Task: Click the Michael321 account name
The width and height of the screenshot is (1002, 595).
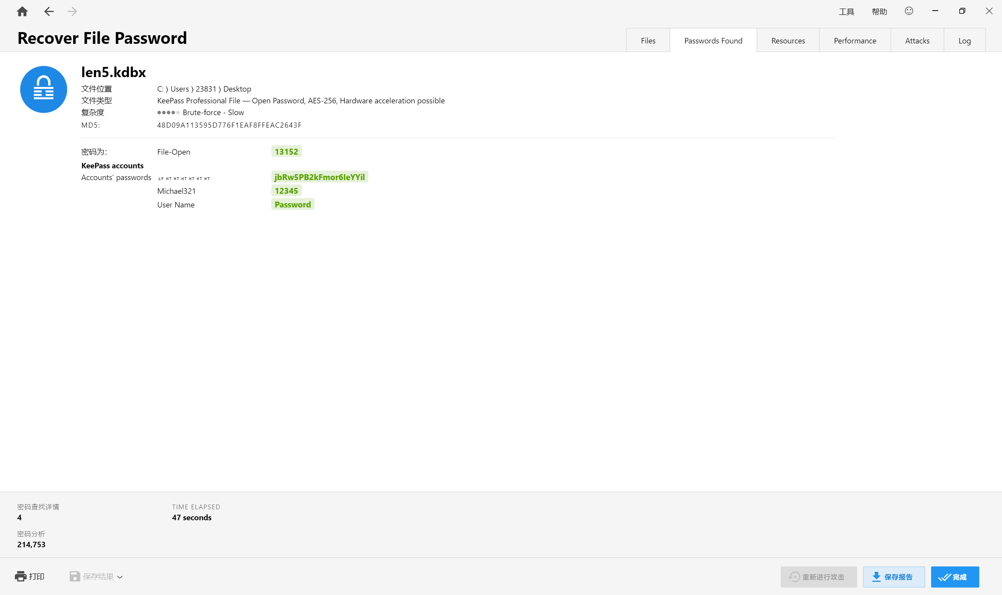Action: pos(176,191)
